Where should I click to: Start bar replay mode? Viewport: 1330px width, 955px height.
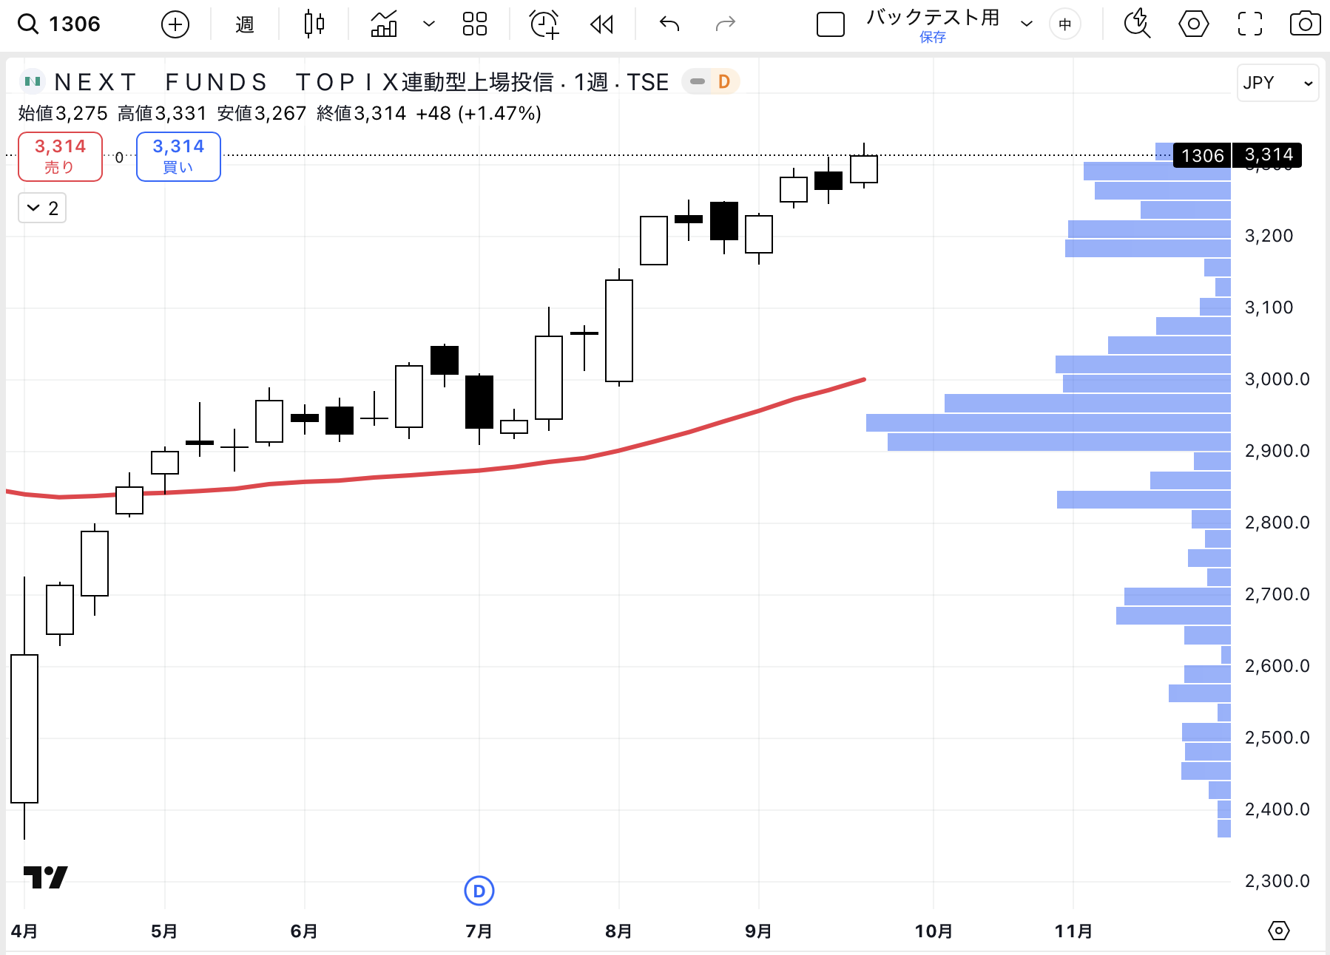(x=601, y=24)
